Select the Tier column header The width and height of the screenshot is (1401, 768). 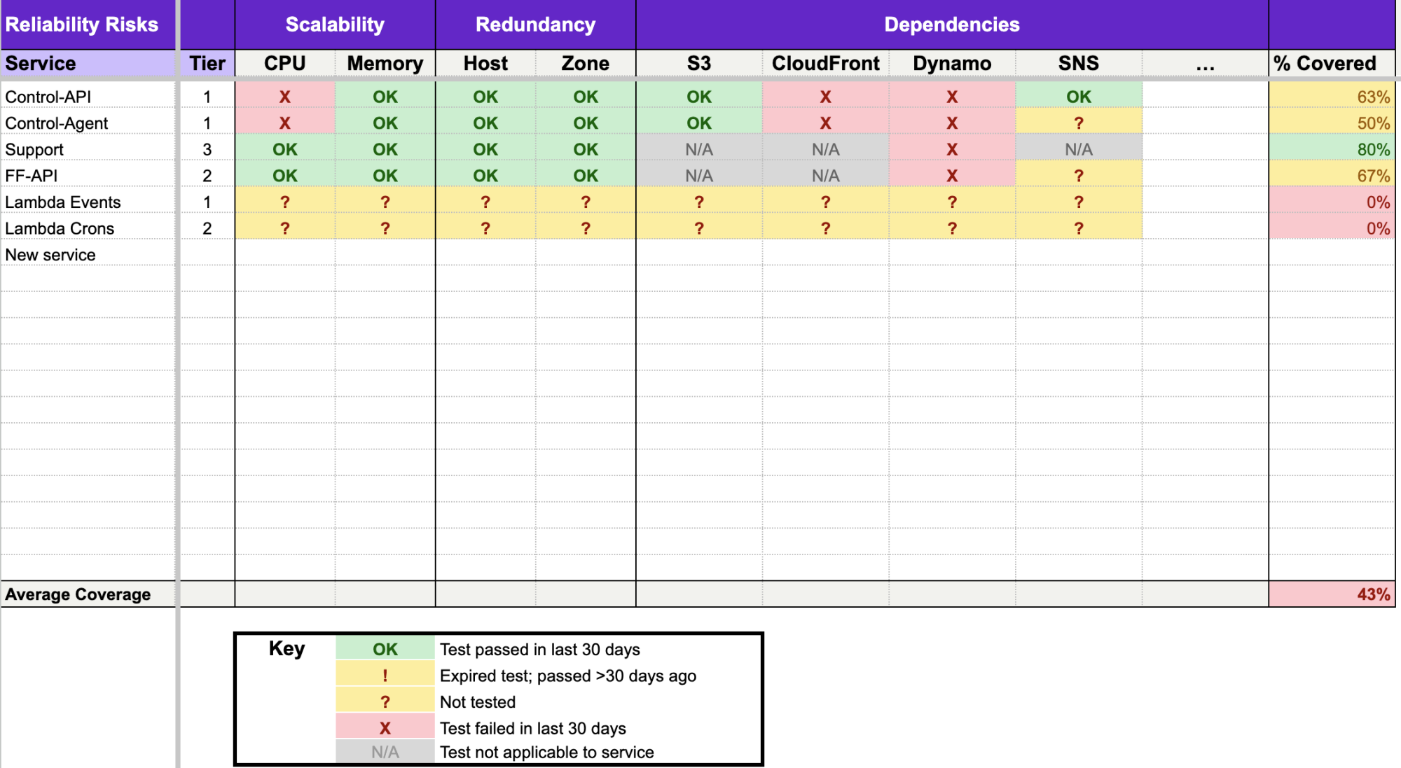click(207, 63)
